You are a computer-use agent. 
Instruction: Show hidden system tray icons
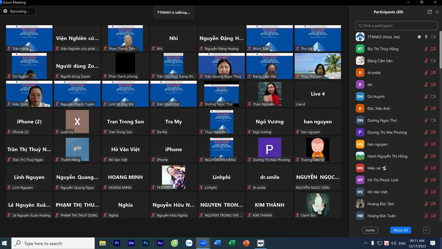365,243
